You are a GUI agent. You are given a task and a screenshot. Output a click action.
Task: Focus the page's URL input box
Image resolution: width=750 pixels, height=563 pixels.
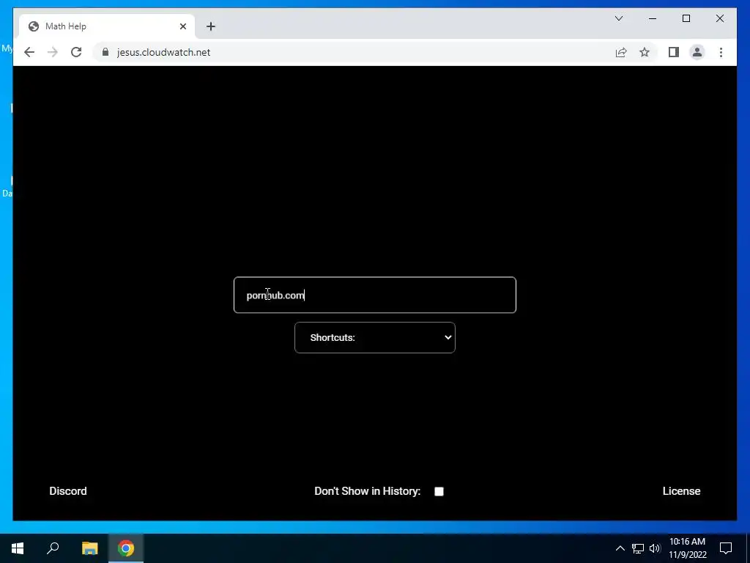[375, 295]
